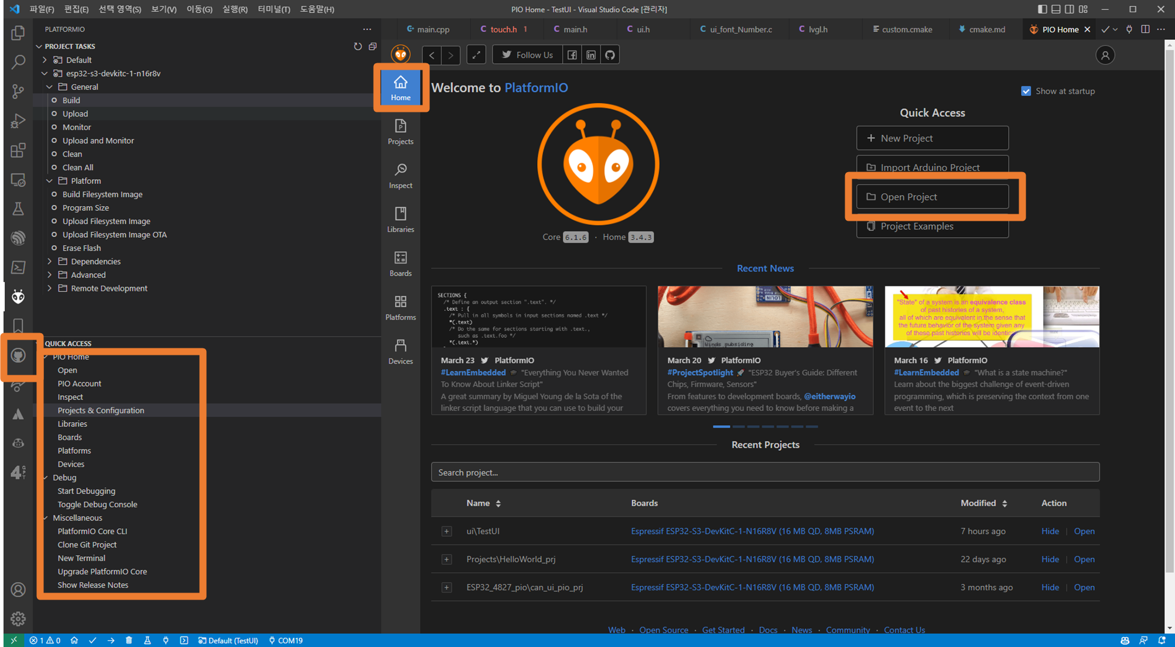The width and height of the screenshot is (1175, 647).
Task: Toggle Show at startup checkbox
Action: point(1026,91)
